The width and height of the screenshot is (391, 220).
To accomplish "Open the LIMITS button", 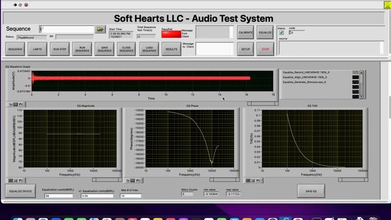I will (x=37, y=49).
